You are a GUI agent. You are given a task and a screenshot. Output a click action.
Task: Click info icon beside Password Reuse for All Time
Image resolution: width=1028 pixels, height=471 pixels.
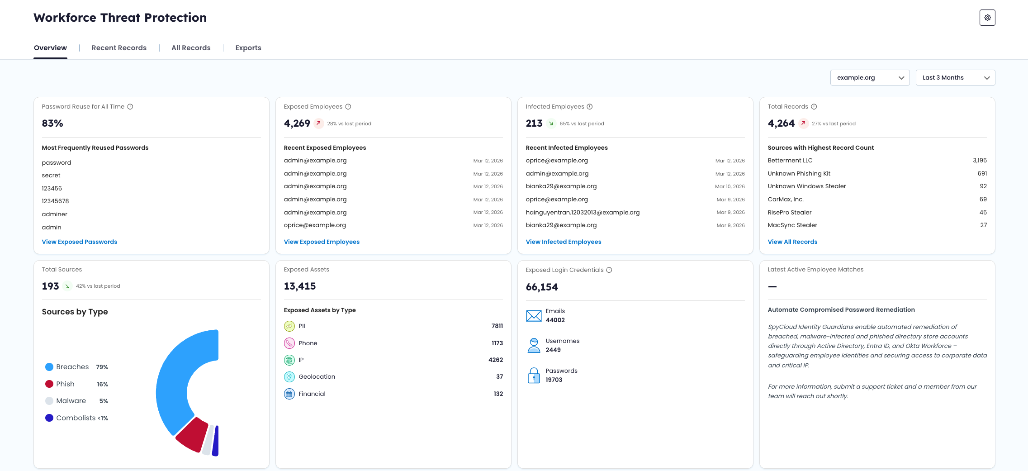pos(130,107)
